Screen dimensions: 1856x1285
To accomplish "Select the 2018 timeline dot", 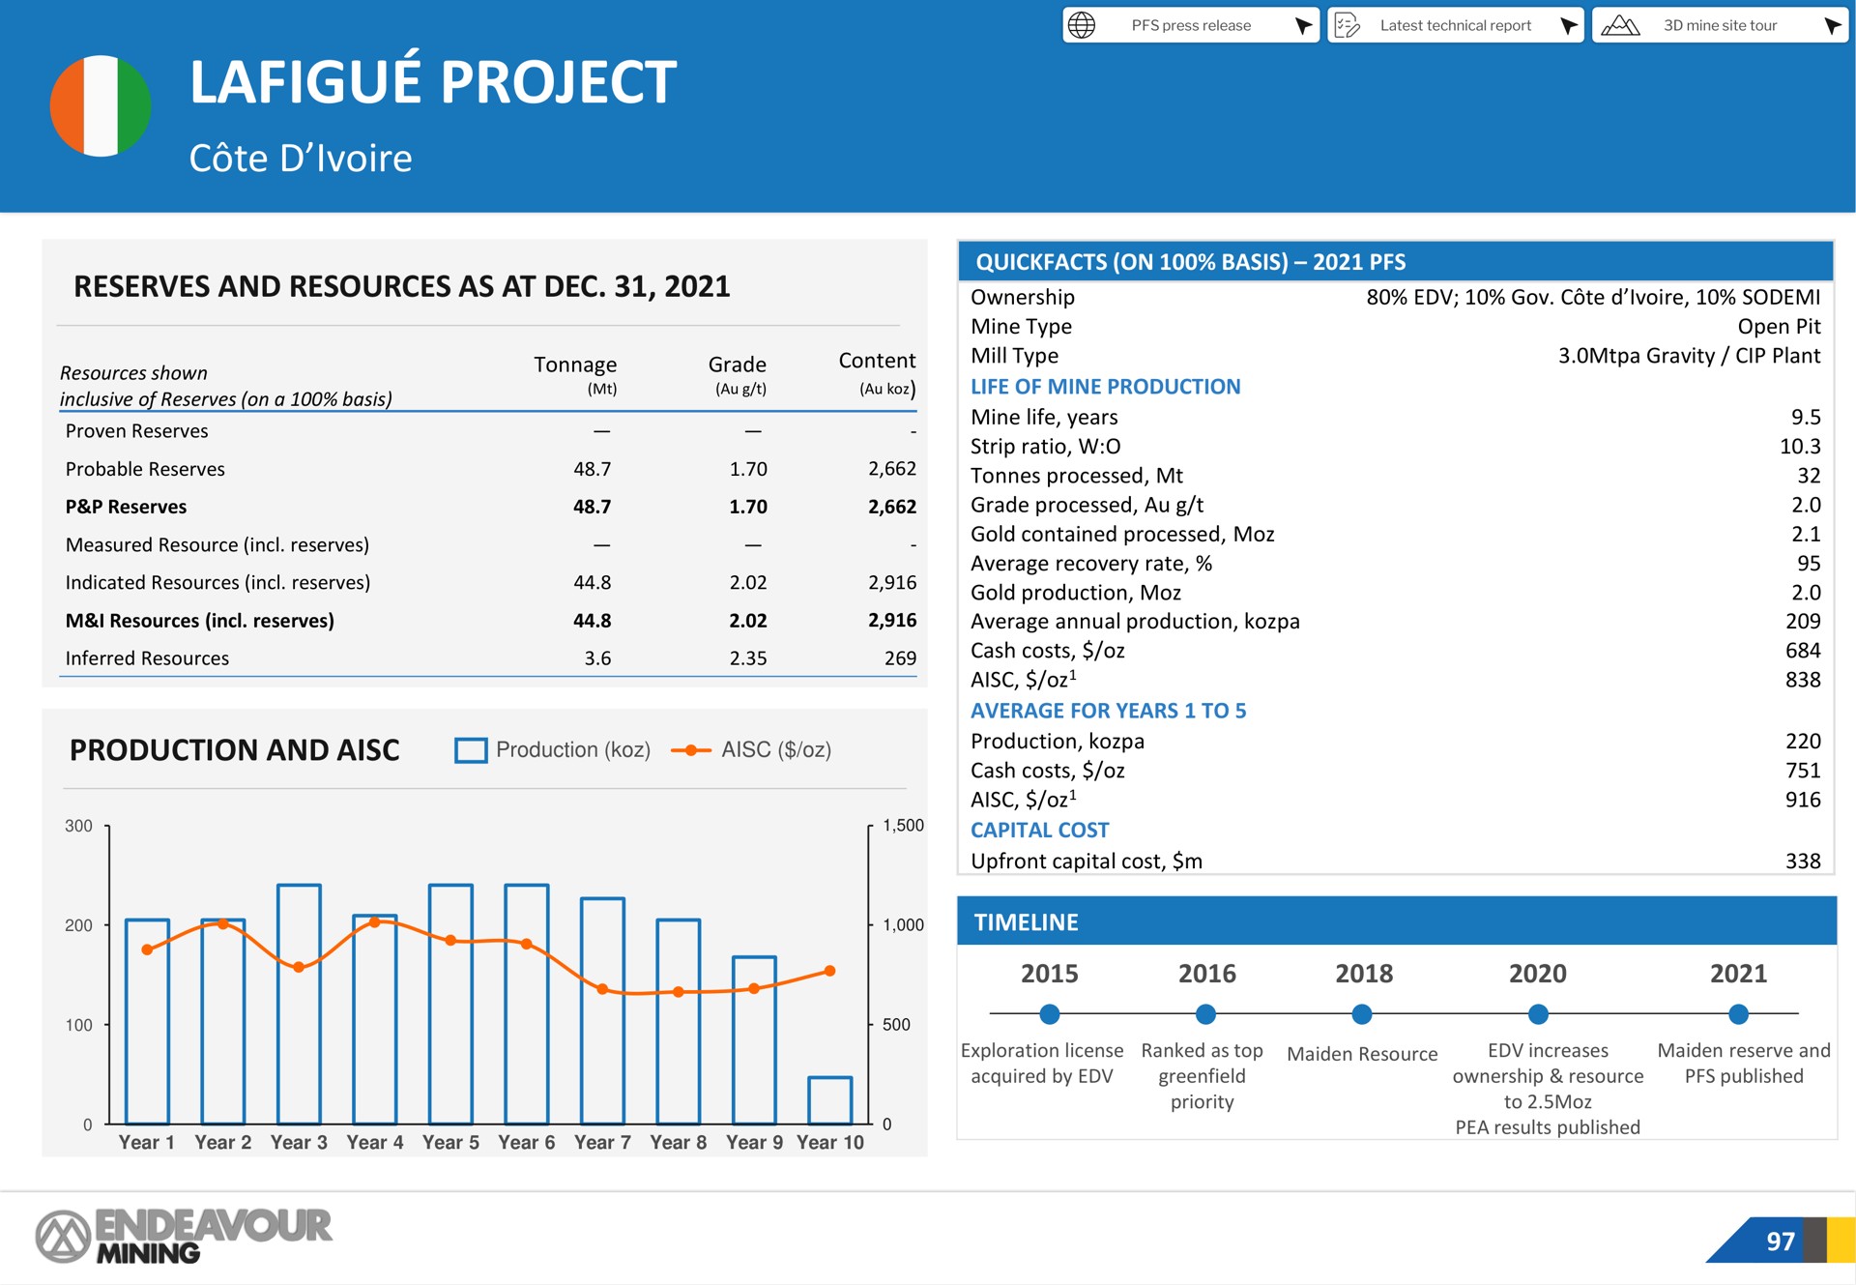I will [1362, 1014].
